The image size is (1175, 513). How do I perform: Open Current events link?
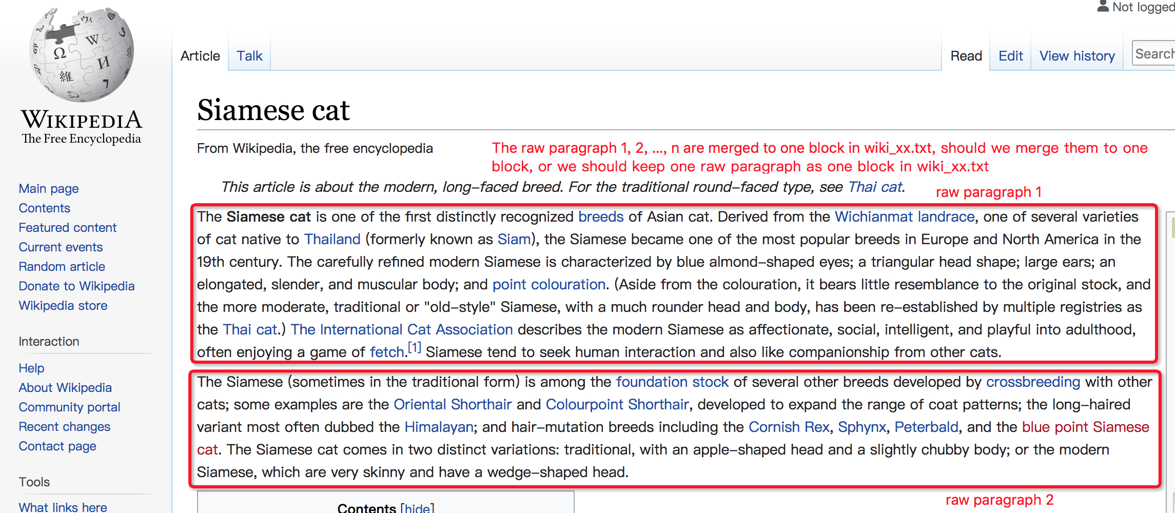pos(61,247)
